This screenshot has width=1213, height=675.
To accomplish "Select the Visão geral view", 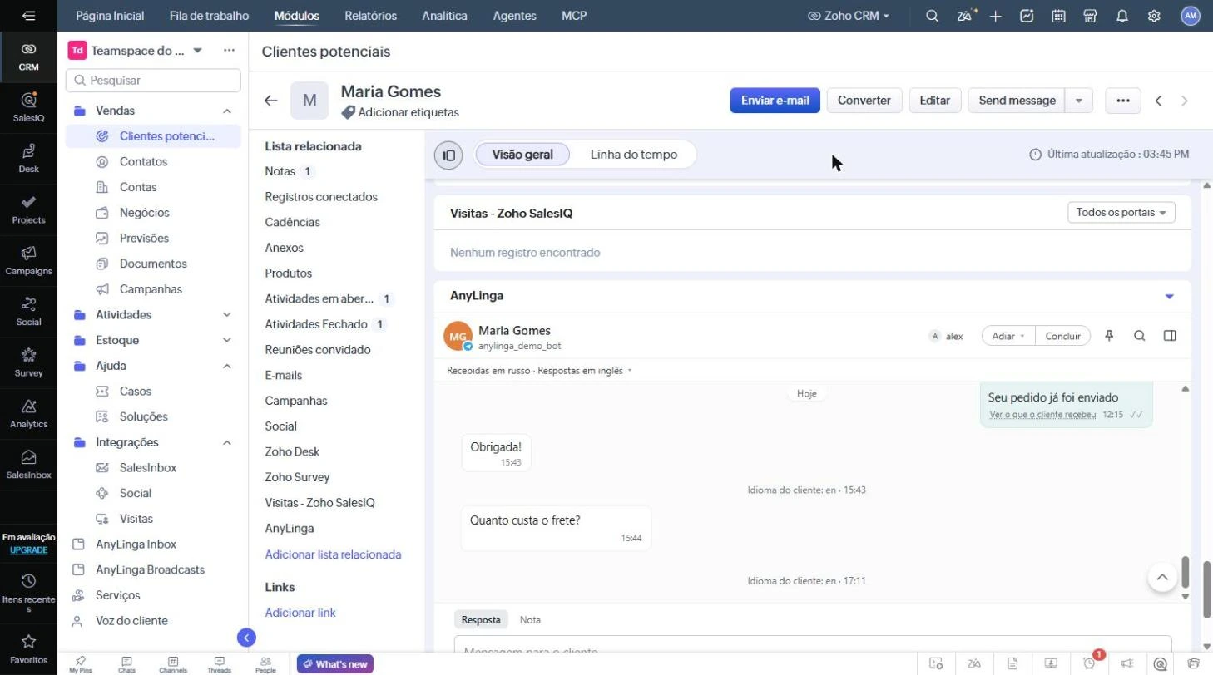I will pos(522,155).
